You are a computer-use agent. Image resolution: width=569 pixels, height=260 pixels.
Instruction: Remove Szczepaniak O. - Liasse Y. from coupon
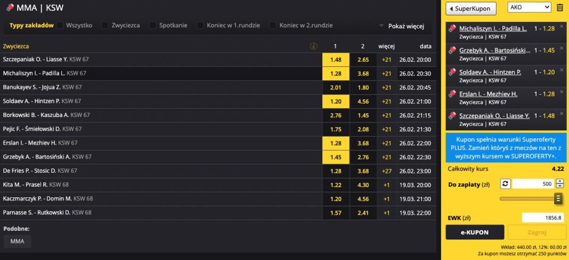(x=562, y=113)
